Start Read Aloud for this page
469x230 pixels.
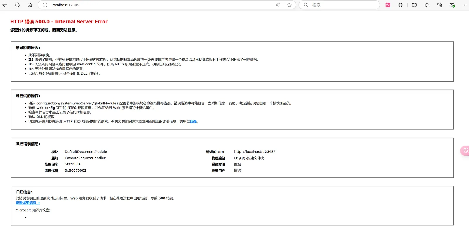click(x=278, y=5)
